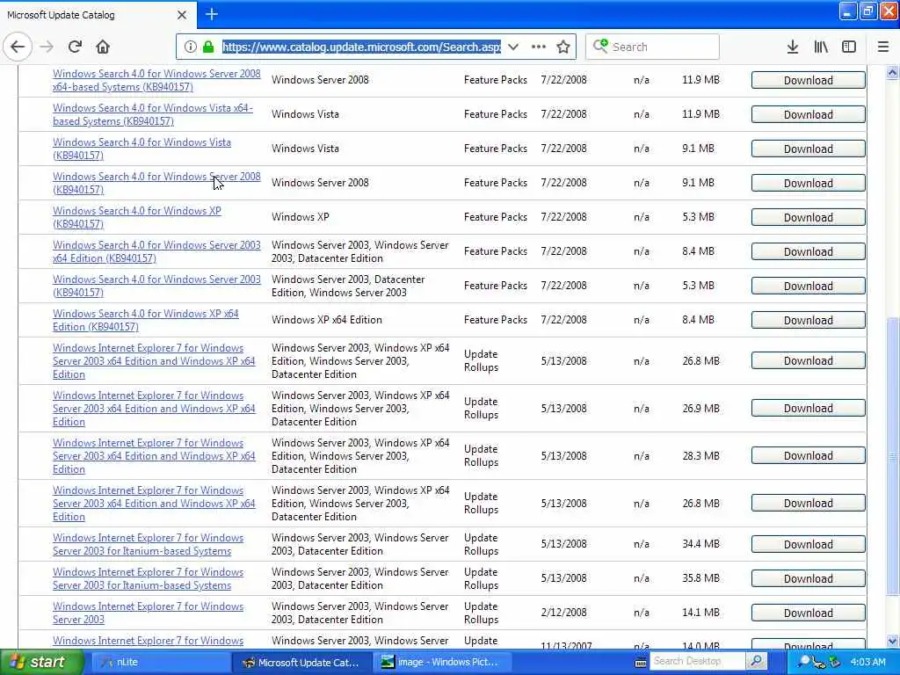Open Windows Search 4.0 for Windows Server 2003 x64 Edition link

click(156, 251)
